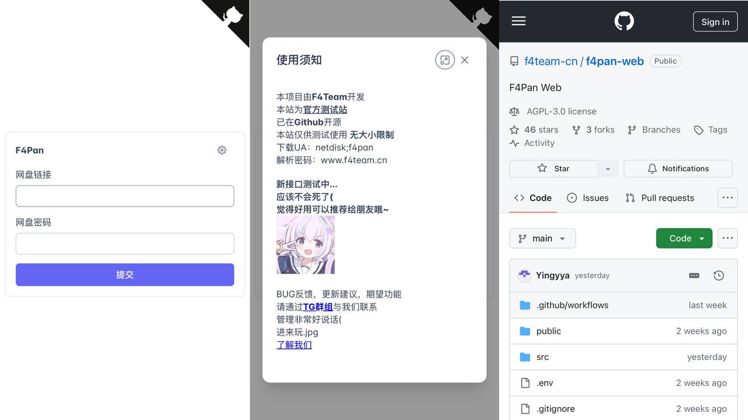This screenshot has height=420, width=748.
Task: Focus the 网盘链接 input field
Action: coord(125,196)
